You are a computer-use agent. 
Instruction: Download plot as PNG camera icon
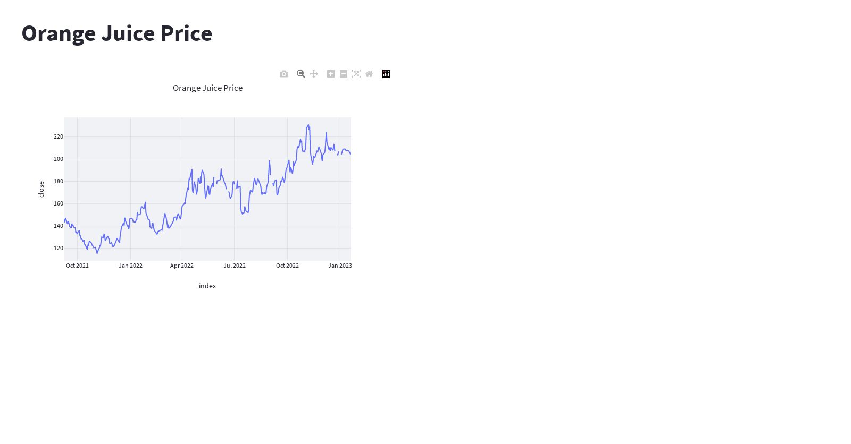(x=284, y=74)
